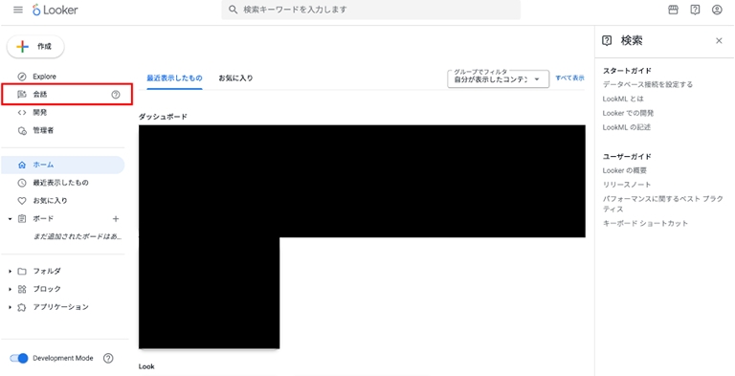Go to ホーム in the sidebar
The width and height of the screenshot is (735, 376).
[x=63, y=165]
